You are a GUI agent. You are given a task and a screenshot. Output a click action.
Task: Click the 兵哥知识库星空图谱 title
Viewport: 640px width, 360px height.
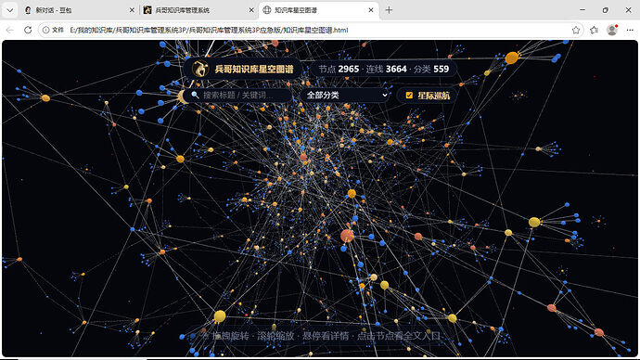(x=254, y=69)
